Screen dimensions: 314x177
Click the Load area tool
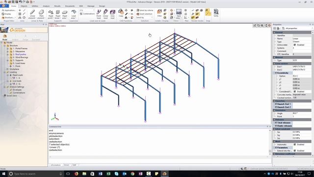74,14
